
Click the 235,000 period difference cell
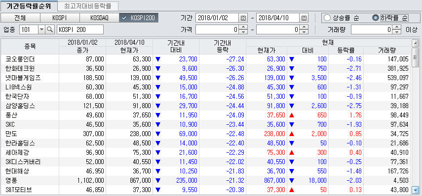186,180
